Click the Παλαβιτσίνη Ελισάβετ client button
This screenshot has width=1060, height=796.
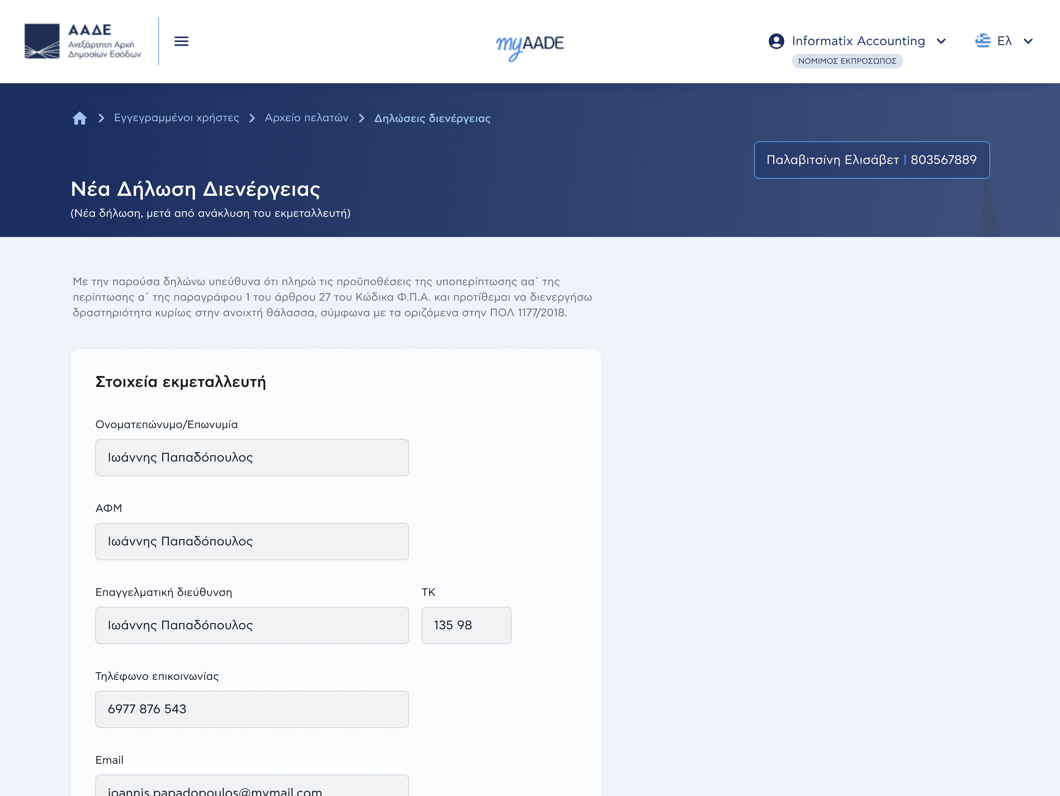[871, 160]
